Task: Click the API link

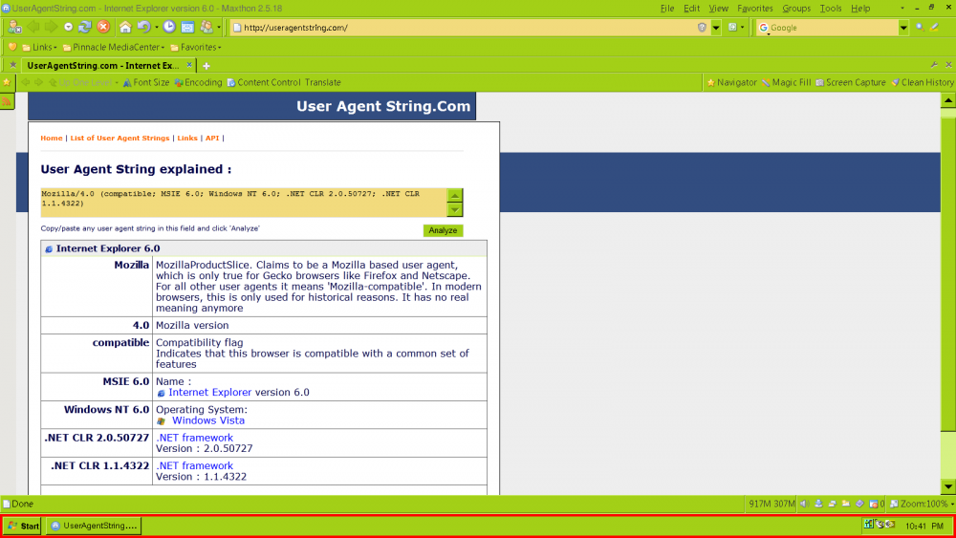Action: tap(211, 139)
